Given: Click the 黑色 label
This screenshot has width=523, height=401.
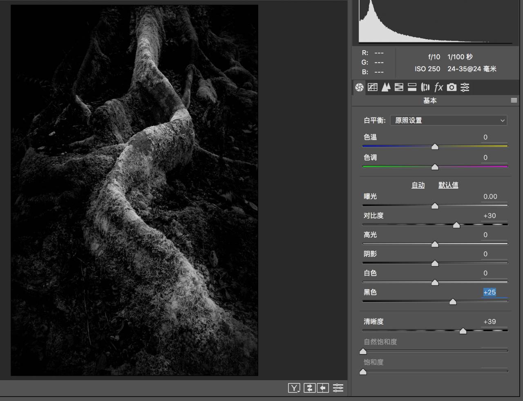Looking at the screenshot, I should pos(370,292).
